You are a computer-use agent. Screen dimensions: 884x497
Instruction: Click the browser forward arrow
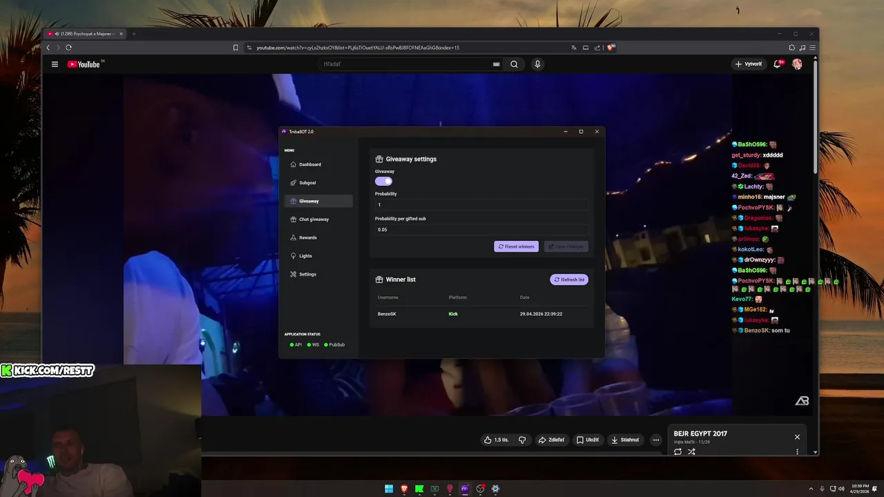[58, 48]
